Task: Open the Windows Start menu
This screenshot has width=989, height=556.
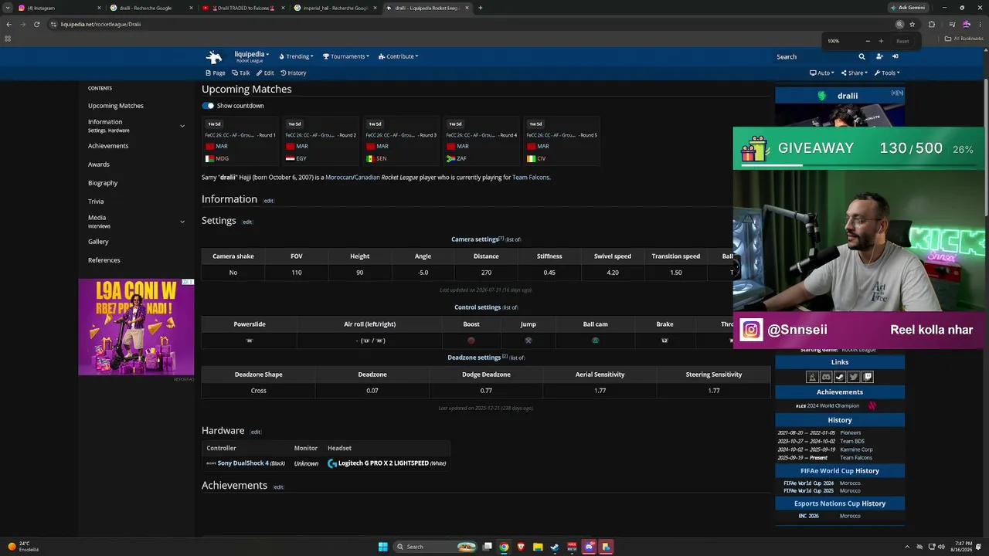Action: pos(382,547)
